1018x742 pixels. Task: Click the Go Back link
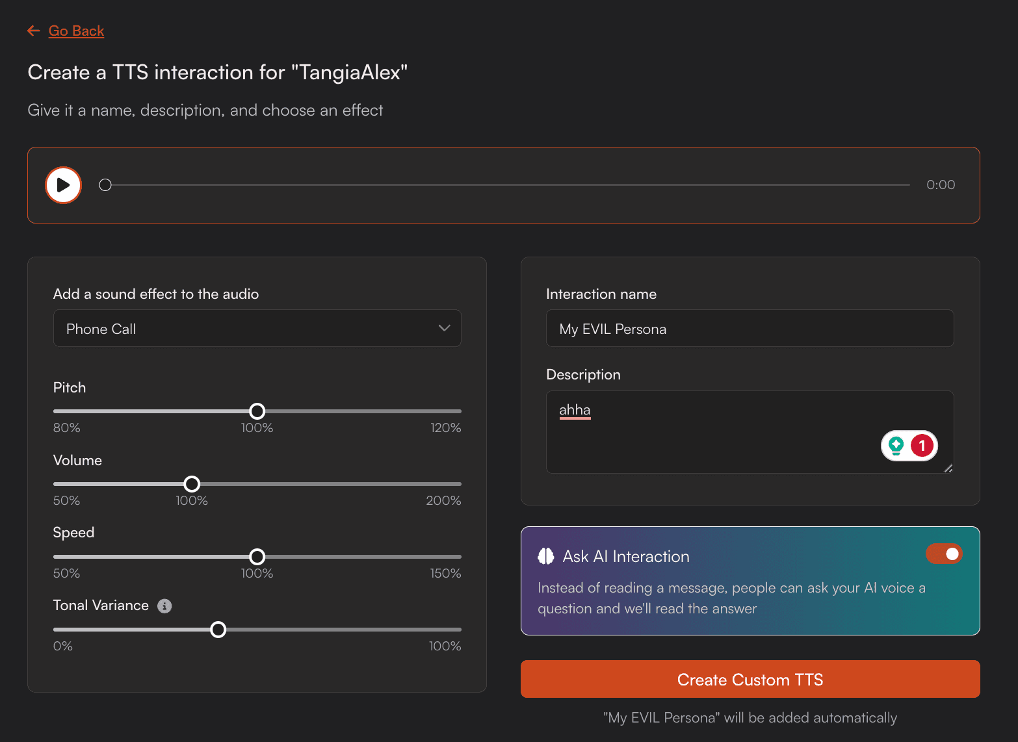pos(76,31)
